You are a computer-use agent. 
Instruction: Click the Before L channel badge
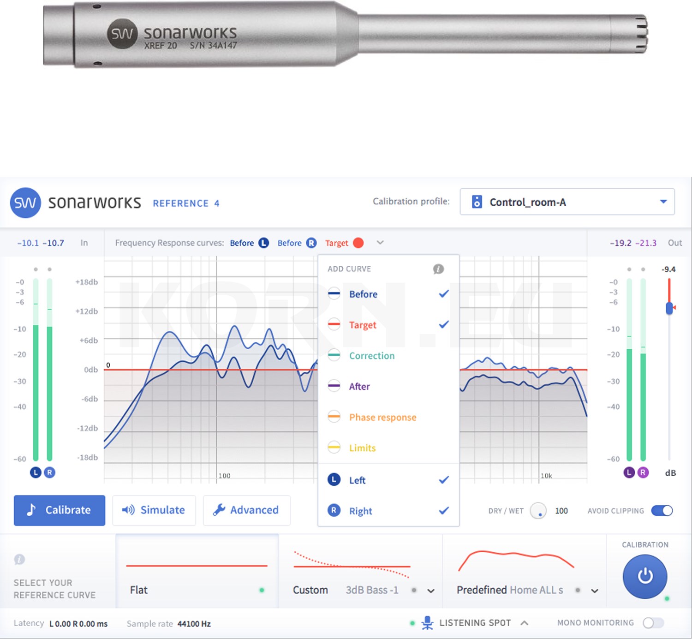click(263, 243)
